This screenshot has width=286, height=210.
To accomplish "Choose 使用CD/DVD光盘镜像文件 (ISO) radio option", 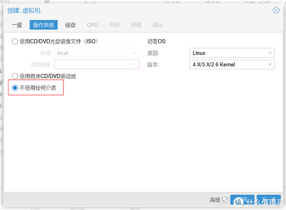I will tap(15, 41).
